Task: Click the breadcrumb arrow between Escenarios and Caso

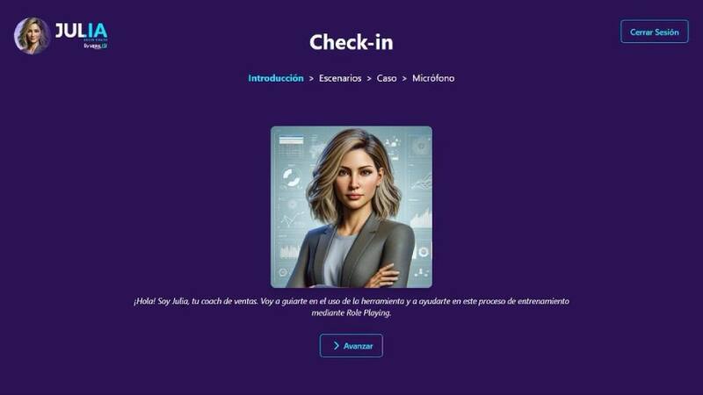Action: click(369, 78)
